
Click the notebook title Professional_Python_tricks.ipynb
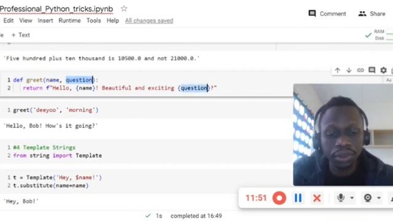pos(56,9)
